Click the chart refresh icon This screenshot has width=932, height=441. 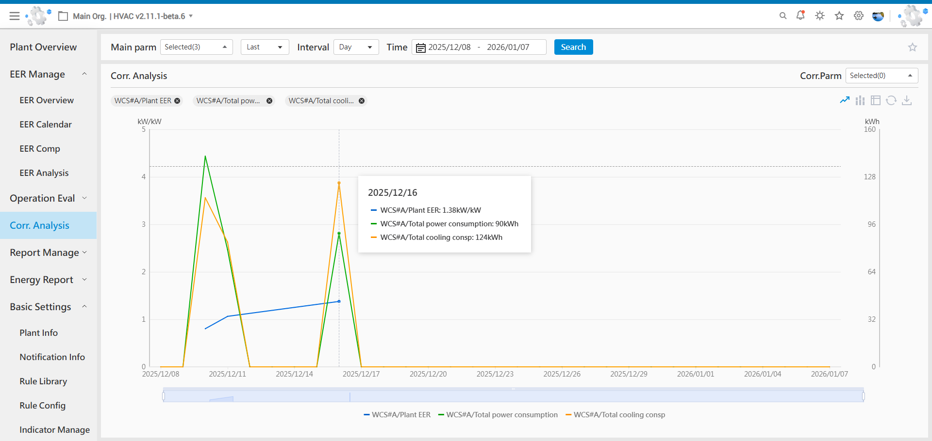point(891,100)
